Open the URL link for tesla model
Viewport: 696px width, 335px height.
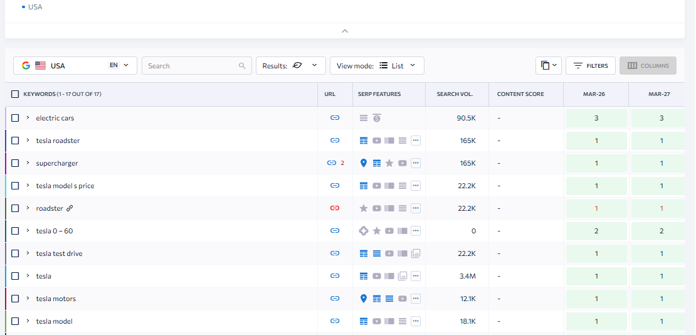tap(335, 321)
